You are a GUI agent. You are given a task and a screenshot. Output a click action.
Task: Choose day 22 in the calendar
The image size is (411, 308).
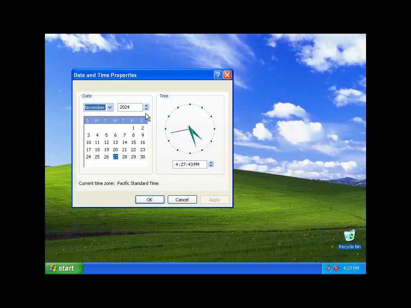point(133,150)
